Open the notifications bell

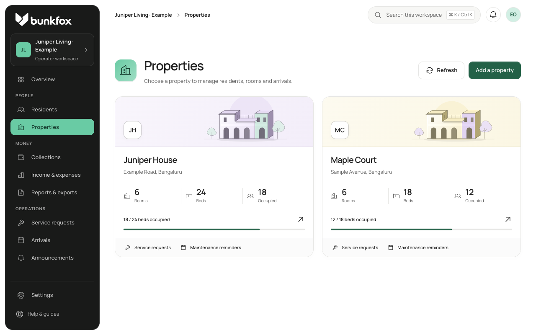[493, 15]
